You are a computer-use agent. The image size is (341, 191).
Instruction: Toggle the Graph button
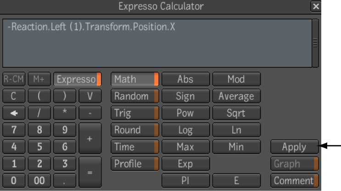click(295, 164)
